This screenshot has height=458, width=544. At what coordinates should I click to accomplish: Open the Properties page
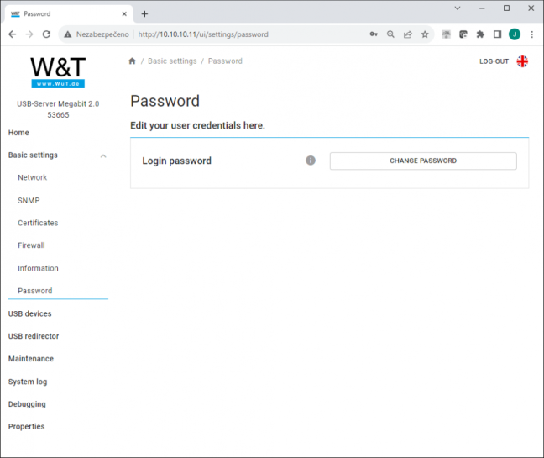tap(26, 426)
